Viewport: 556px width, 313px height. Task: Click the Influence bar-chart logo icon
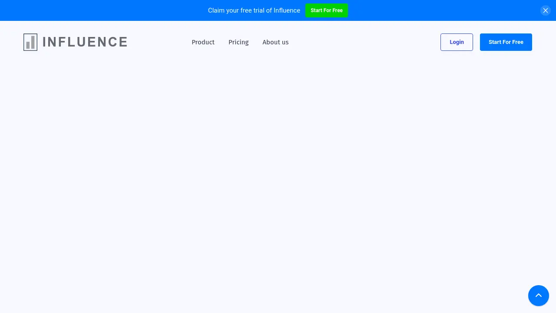coord(30,42)
